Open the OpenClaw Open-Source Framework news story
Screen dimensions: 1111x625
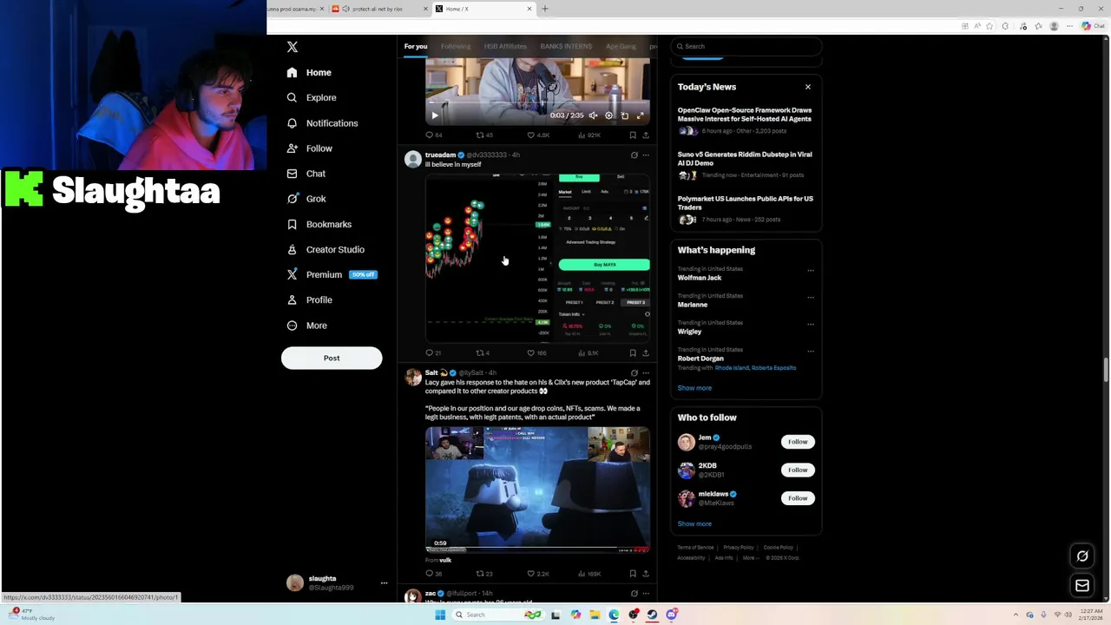pyautogui.click(x=745, y=120)
